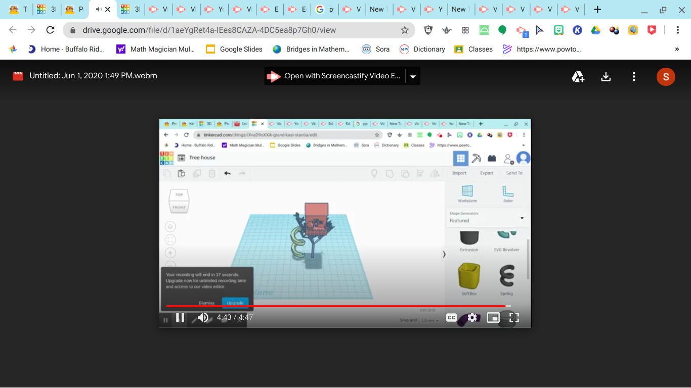Enter full screen video mode
691x388 pixels.
point(514,318)
